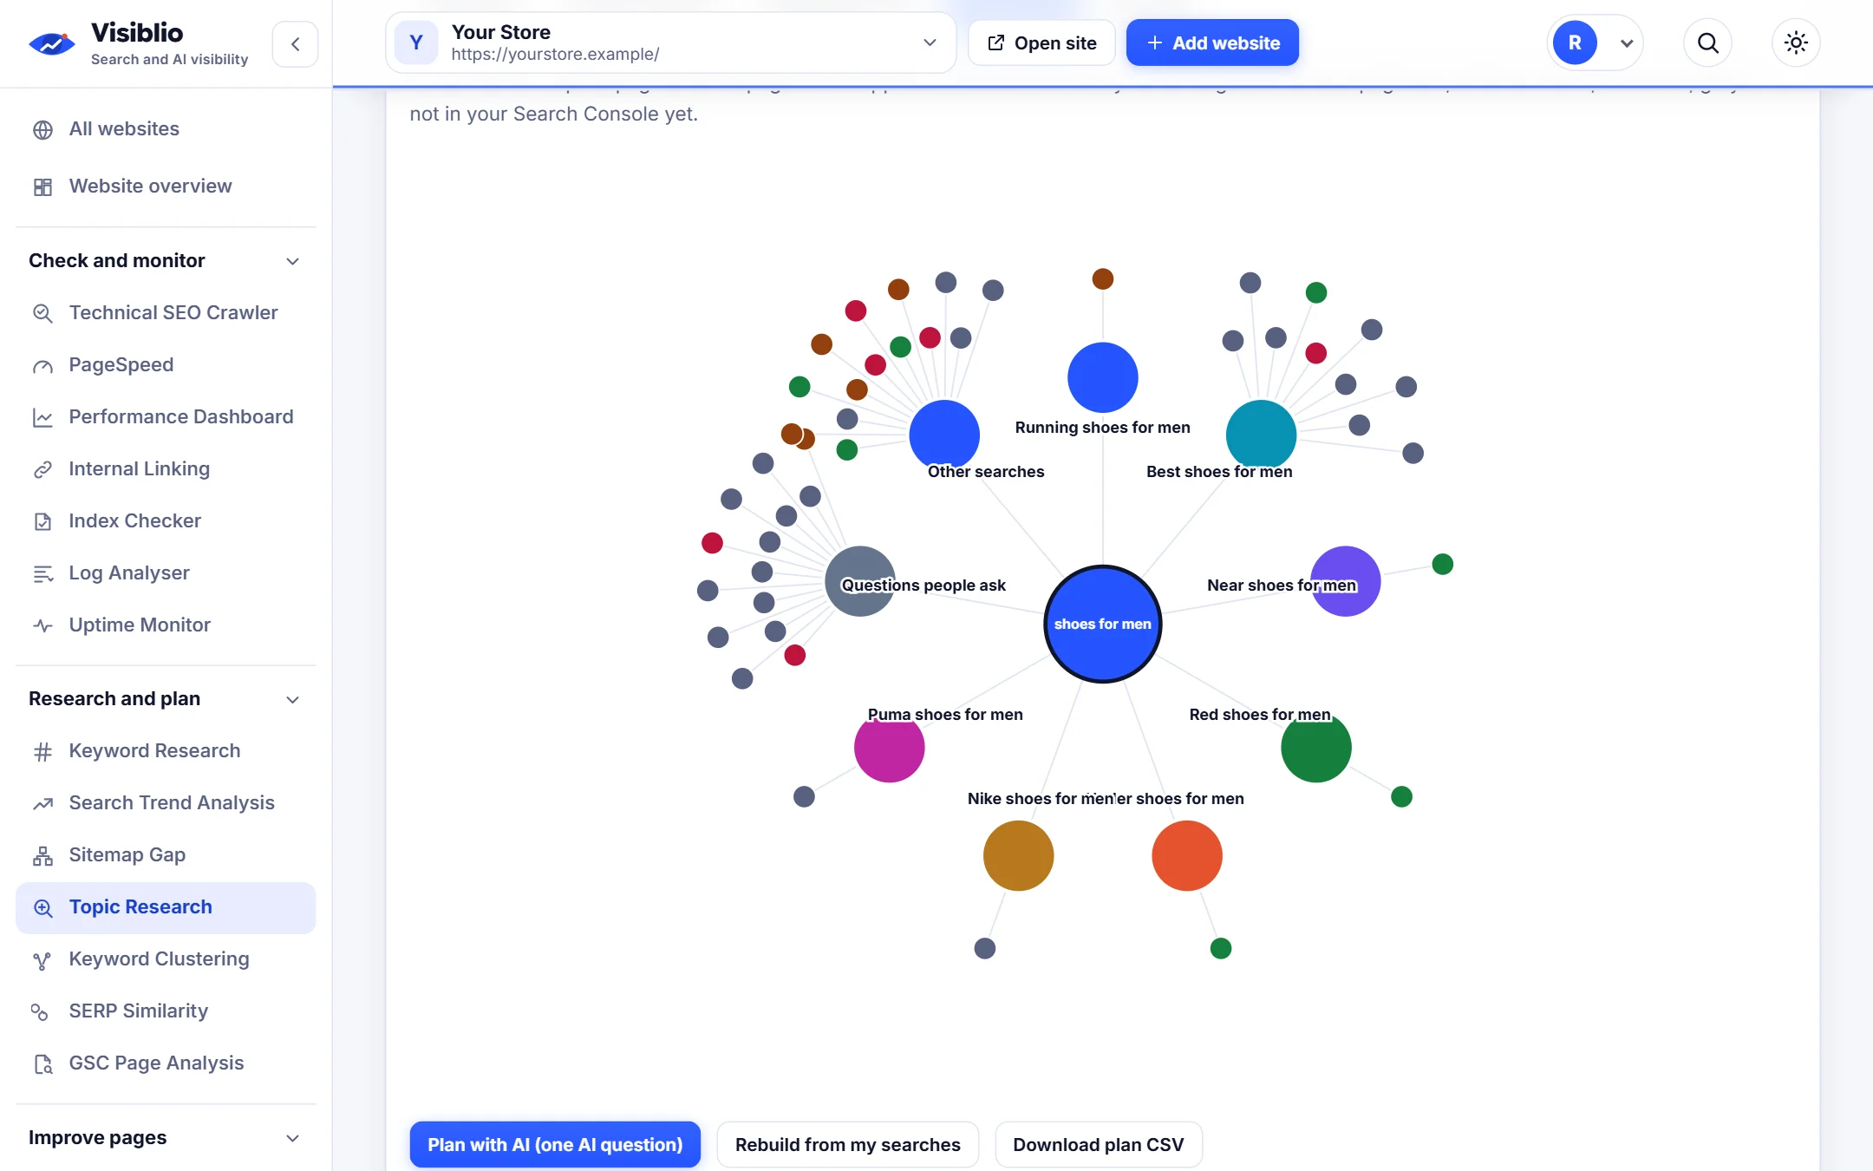Click the amber Nike shoes for men node

pyautogui.click(x=1019, y=856)
